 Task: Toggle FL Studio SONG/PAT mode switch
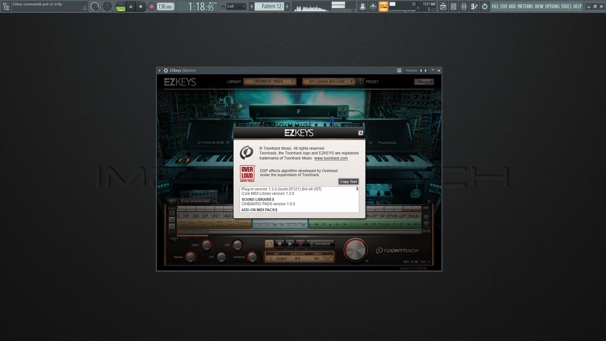[x=121, y=7]
